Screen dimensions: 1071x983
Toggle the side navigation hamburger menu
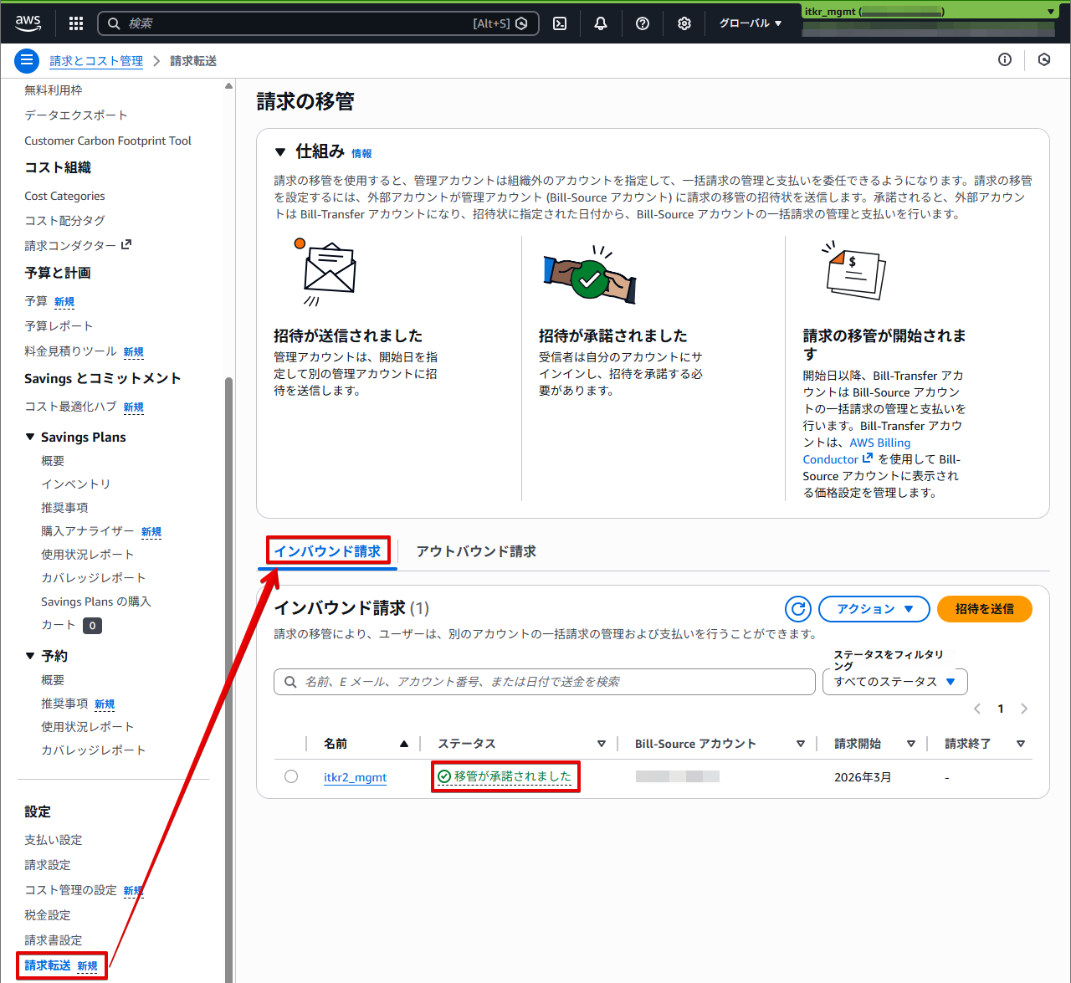[x=27, y=60]
